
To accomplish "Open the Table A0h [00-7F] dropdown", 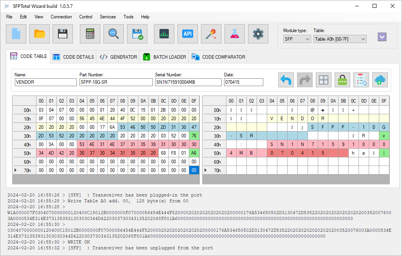I will (x=340, y=39).
